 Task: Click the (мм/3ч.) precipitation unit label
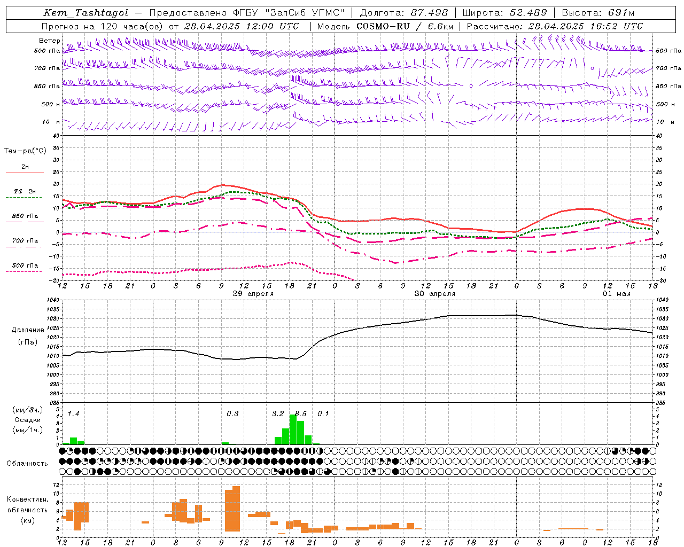(27, 410)
